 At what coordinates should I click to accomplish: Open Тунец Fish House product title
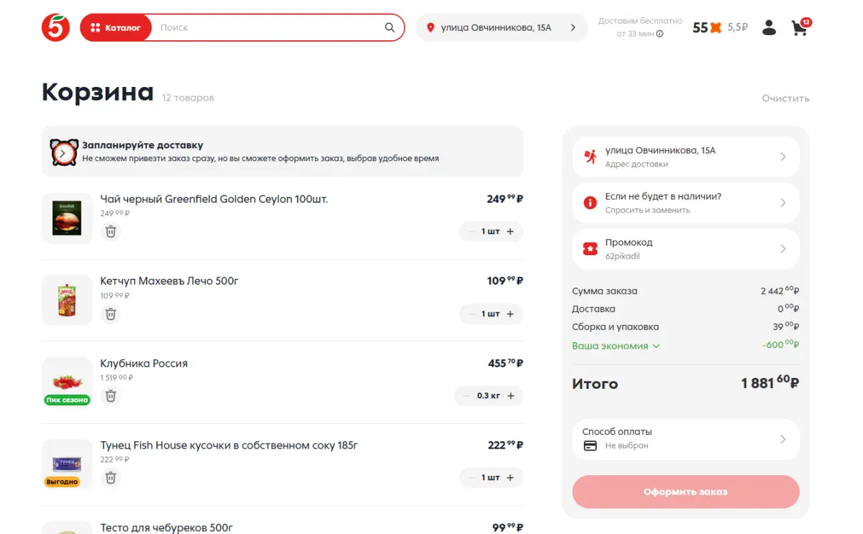pyautogui.click(x=229, y=445)
